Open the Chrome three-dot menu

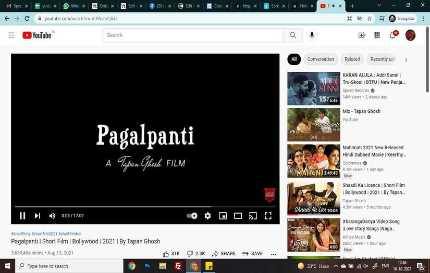[x=423, y=19]
